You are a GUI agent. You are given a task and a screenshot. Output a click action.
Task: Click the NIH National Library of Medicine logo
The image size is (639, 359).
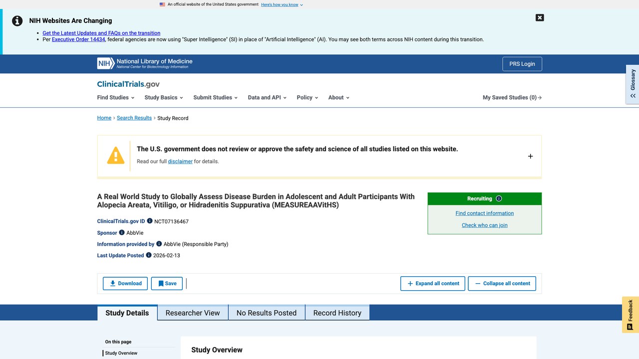pyautogui.click(x=145, y=63)
